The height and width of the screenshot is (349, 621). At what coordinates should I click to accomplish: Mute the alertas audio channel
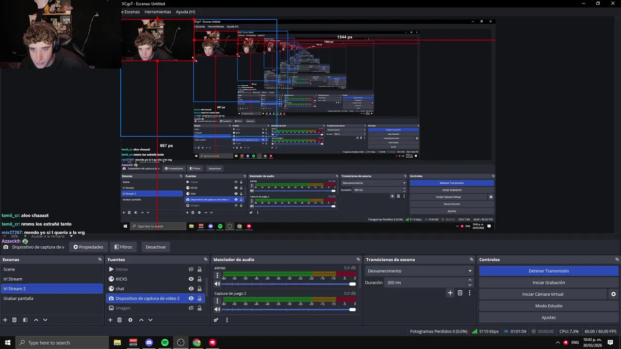[217, 284]
